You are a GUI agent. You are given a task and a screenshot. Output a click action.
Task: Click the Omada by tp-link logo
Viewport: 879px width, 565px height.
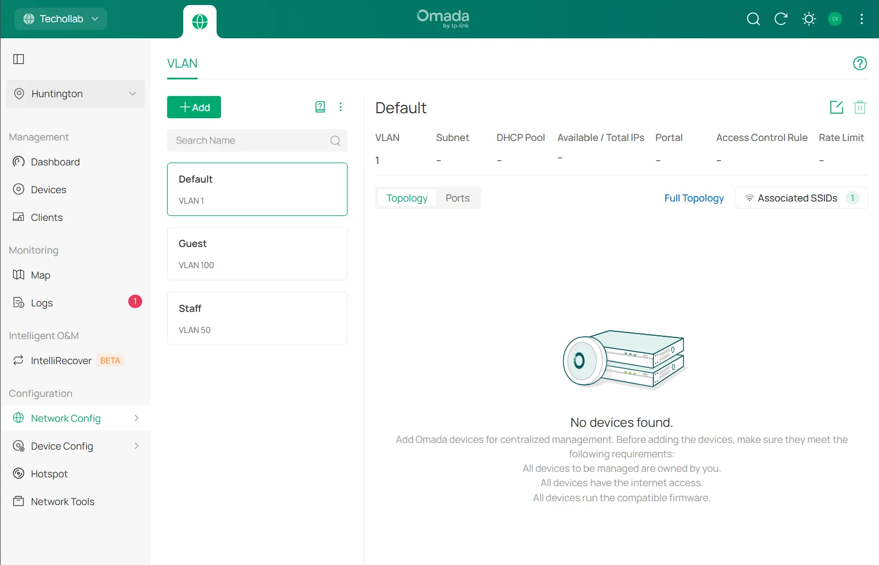(x=443, y=18)
